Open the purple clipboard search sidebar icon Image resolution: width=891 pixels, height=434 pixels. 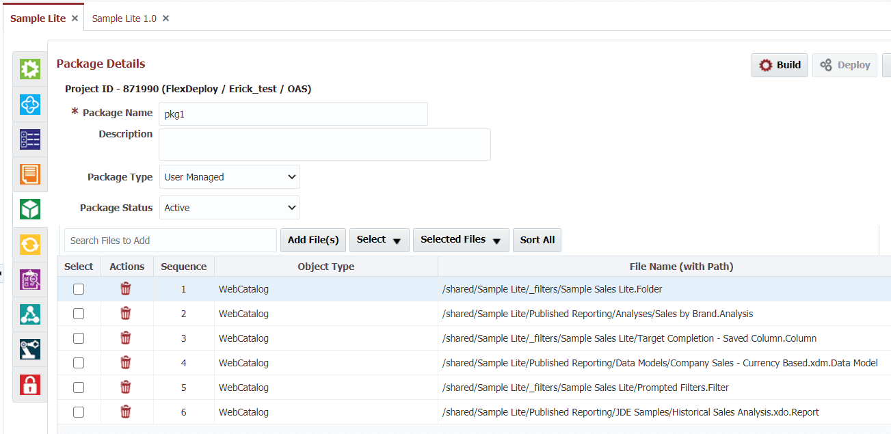point(30,280)
